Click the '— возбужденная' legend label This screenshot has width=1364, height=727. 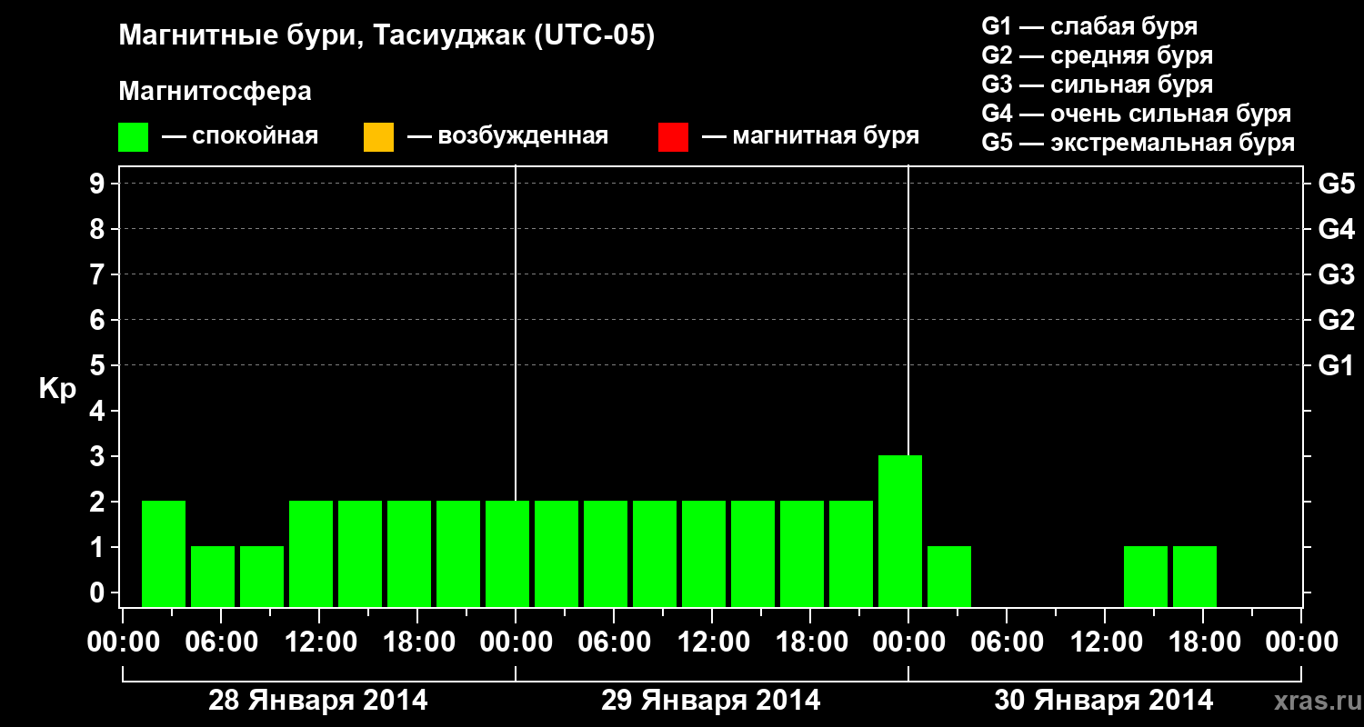[x=507, y=136]
